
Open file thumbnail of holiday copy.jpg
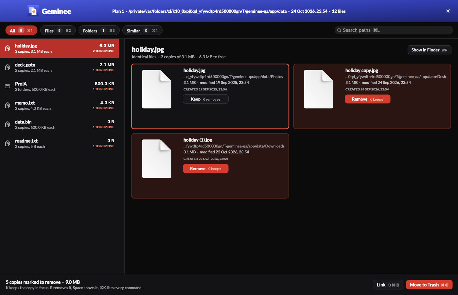pyautogui.click(x=319, y=89)
